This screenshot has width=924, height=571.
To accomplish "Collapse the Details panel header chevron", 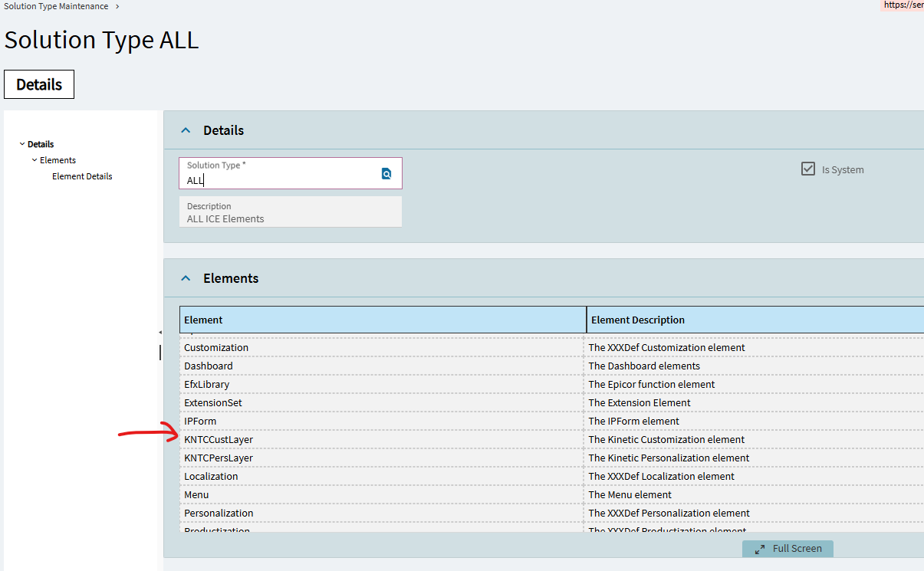I will pos(186,130).
